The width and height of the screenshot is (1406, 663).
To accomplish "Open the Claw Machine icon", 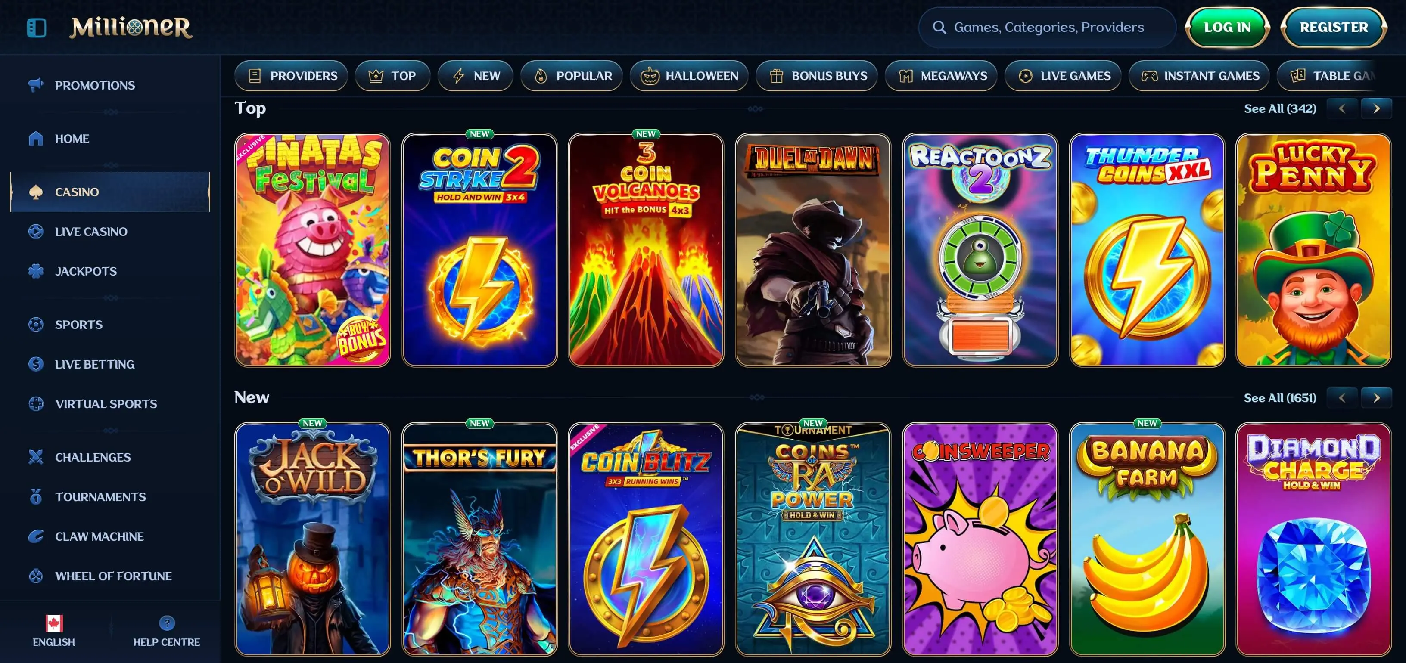I will (35, 536).
